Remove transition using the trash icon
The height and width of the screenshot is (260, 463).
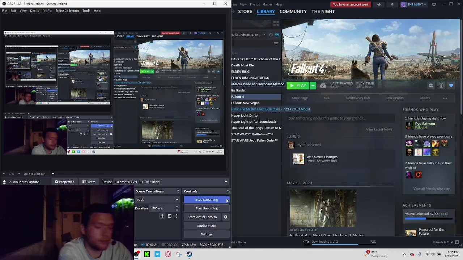point(170,216)
